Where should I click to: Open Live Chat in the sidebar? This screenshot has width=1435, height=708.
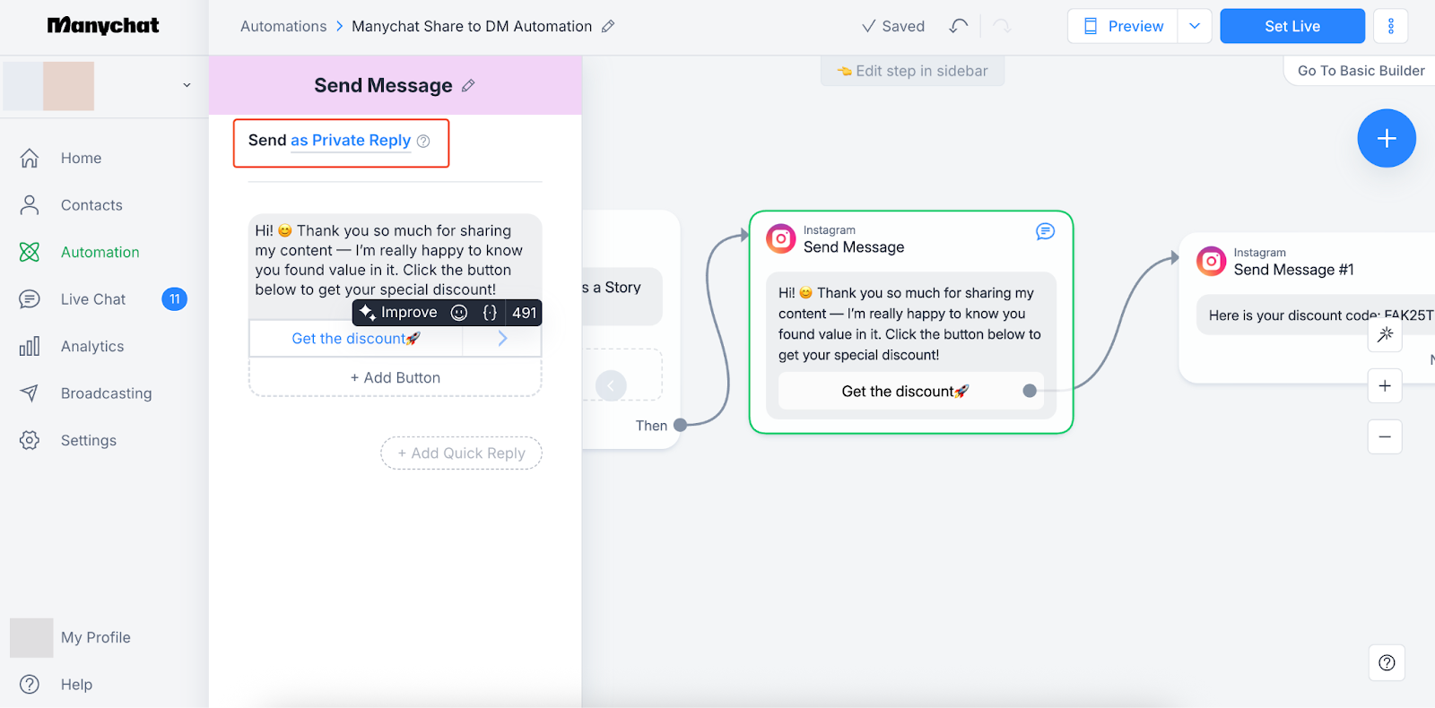tap(93, 299)
